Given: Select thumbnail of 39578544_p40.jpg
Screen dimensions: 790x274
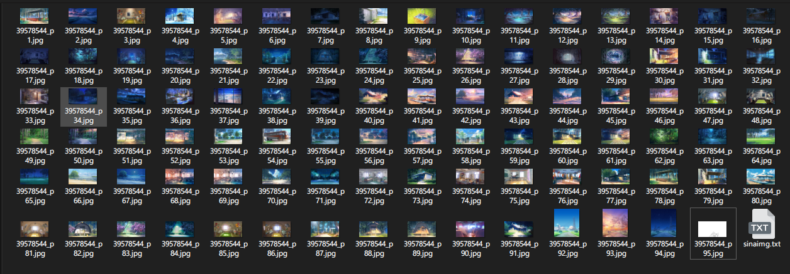Looking at the screenshot, I should point(374,97).
